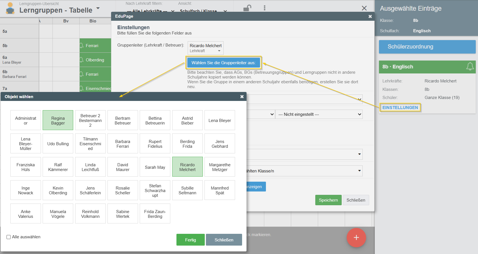Select Stefan Schwarzhaupt tile

pyautogui.click(x=155, y=190)
